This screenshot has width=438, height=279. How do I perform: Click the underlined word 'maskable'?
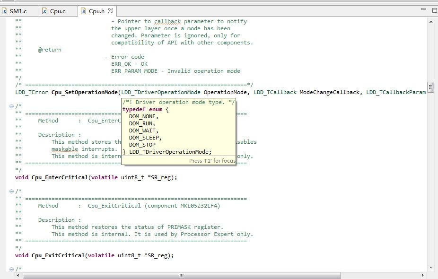(65, 149)
